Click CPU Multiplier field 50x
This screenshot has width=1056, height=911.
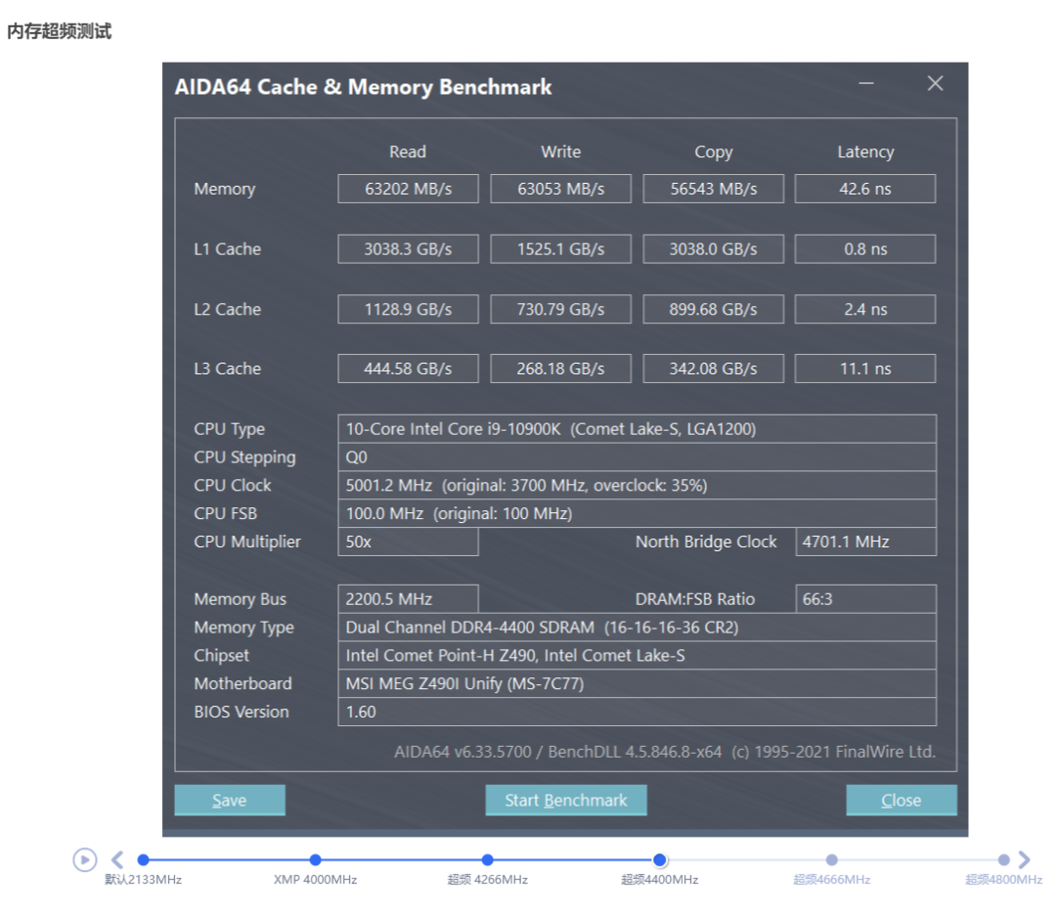coord(408,542)
